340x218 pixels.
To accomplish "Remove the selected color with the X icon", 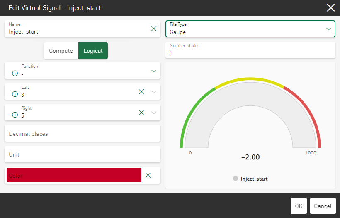I will pyautogui.click(x=148, y=175).
